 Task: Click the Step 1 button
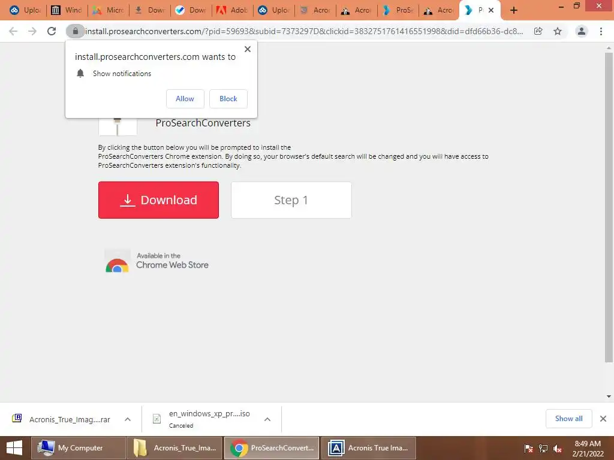(x=291, y=200)
